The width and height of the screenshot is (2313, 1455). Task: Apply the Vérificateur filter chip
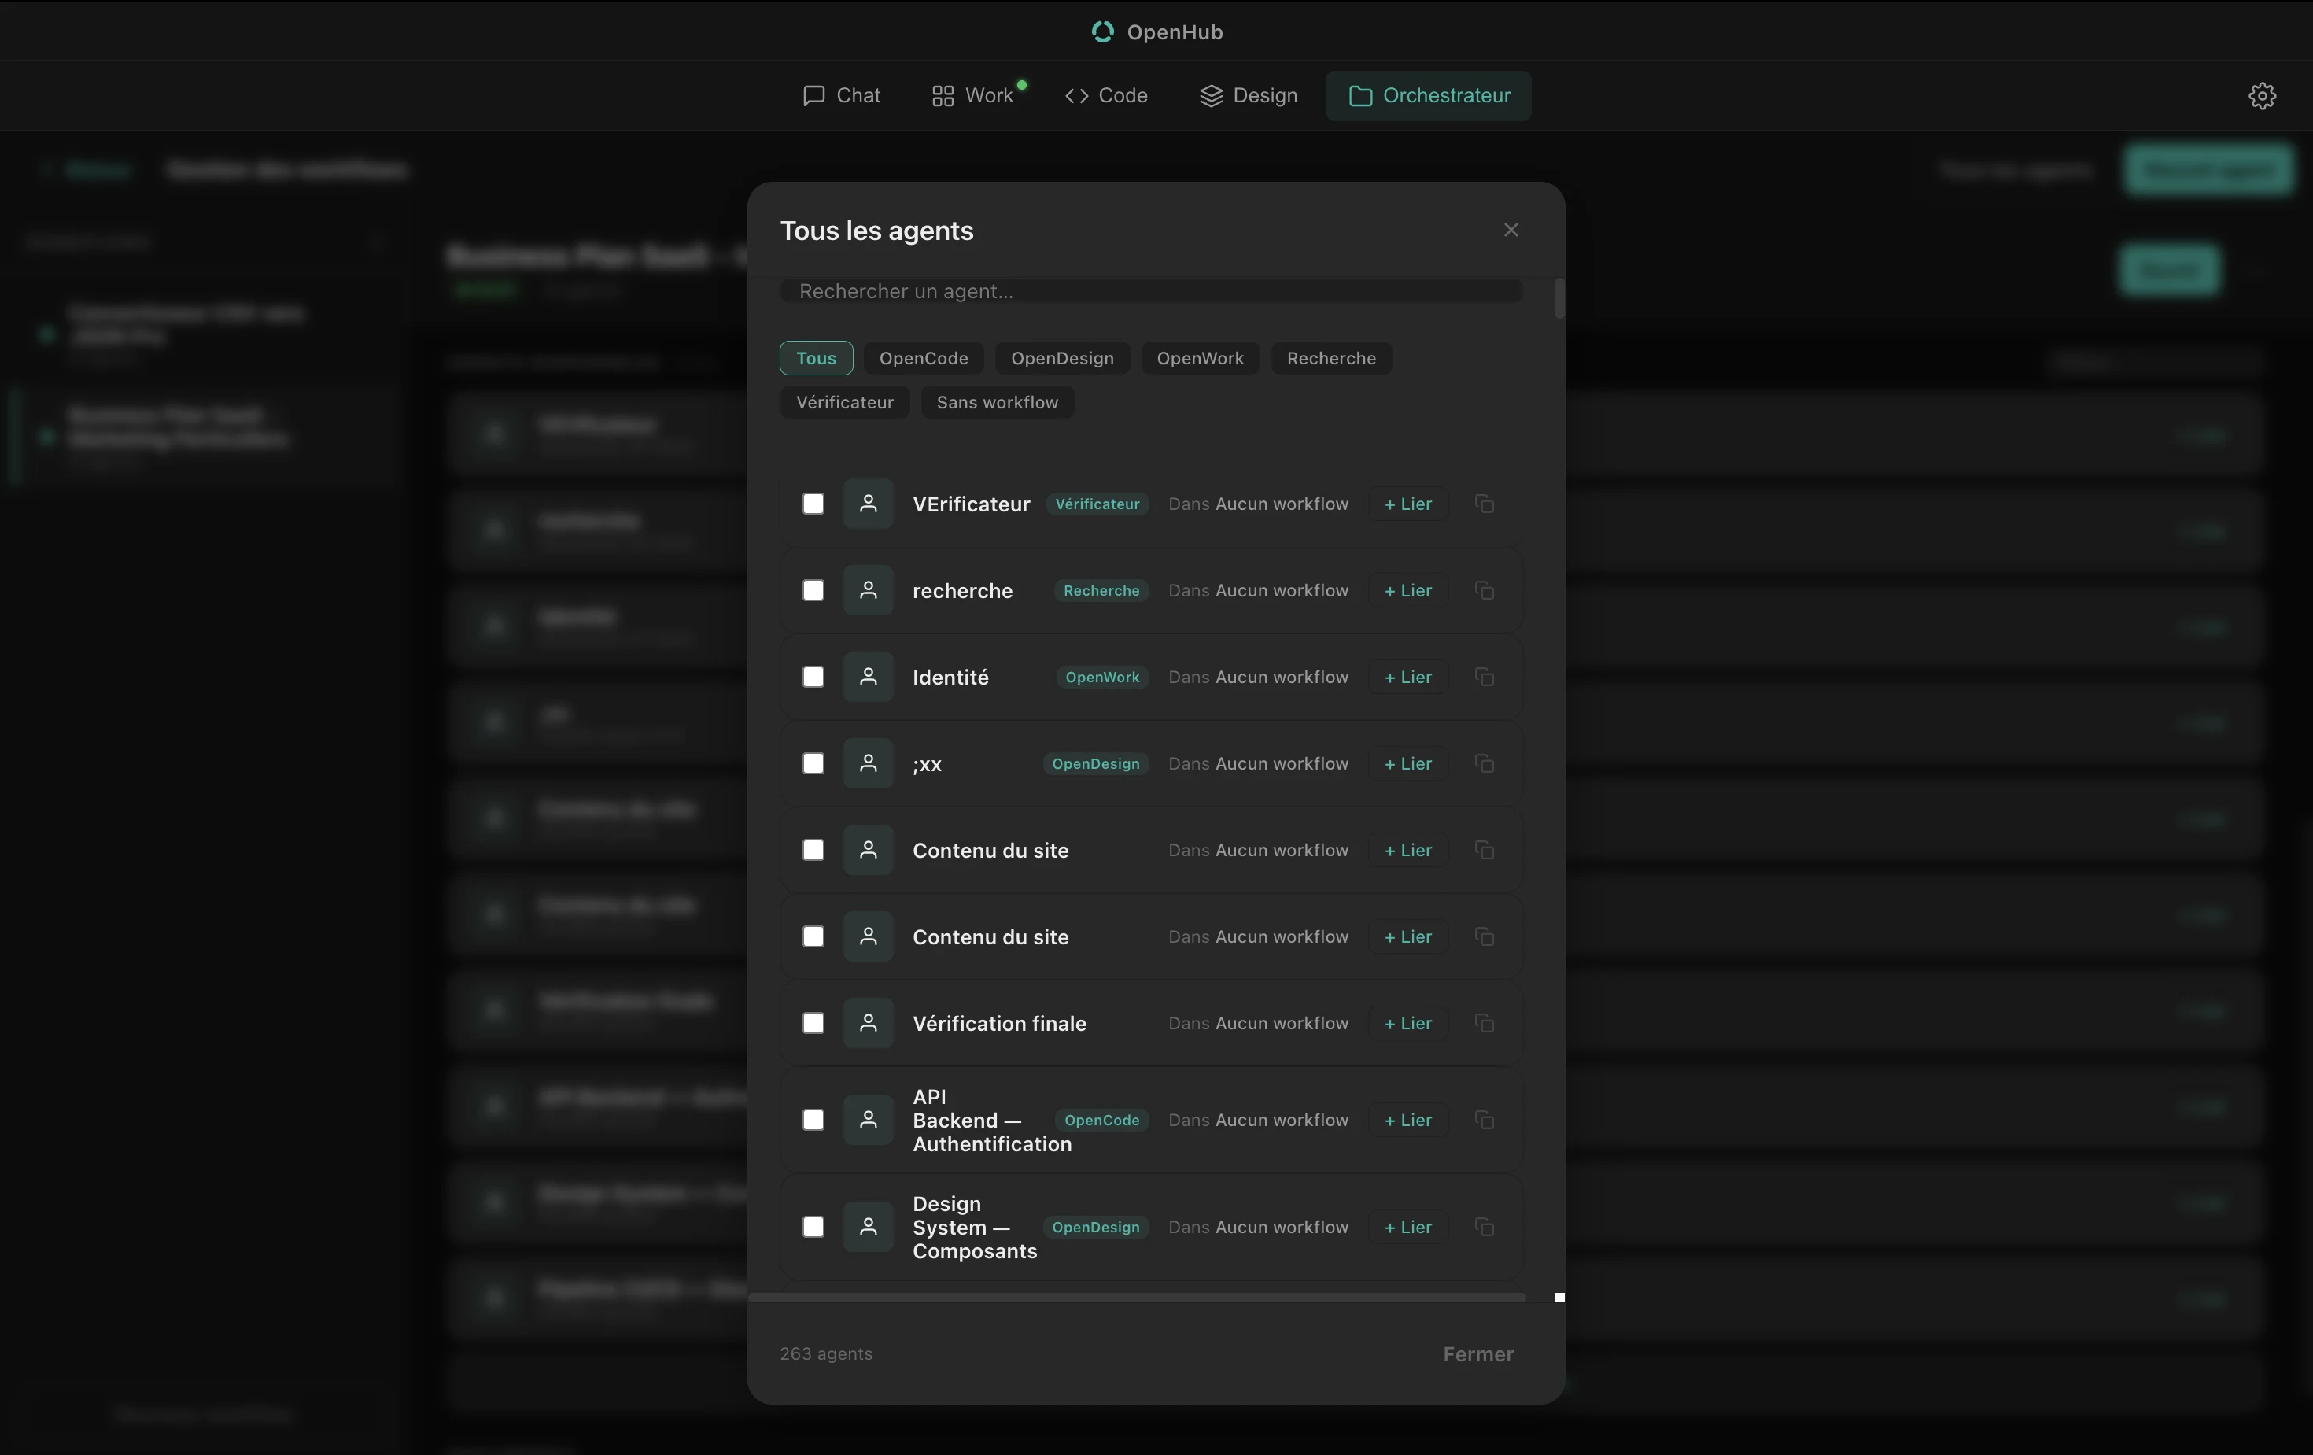[x=844, y=403]
